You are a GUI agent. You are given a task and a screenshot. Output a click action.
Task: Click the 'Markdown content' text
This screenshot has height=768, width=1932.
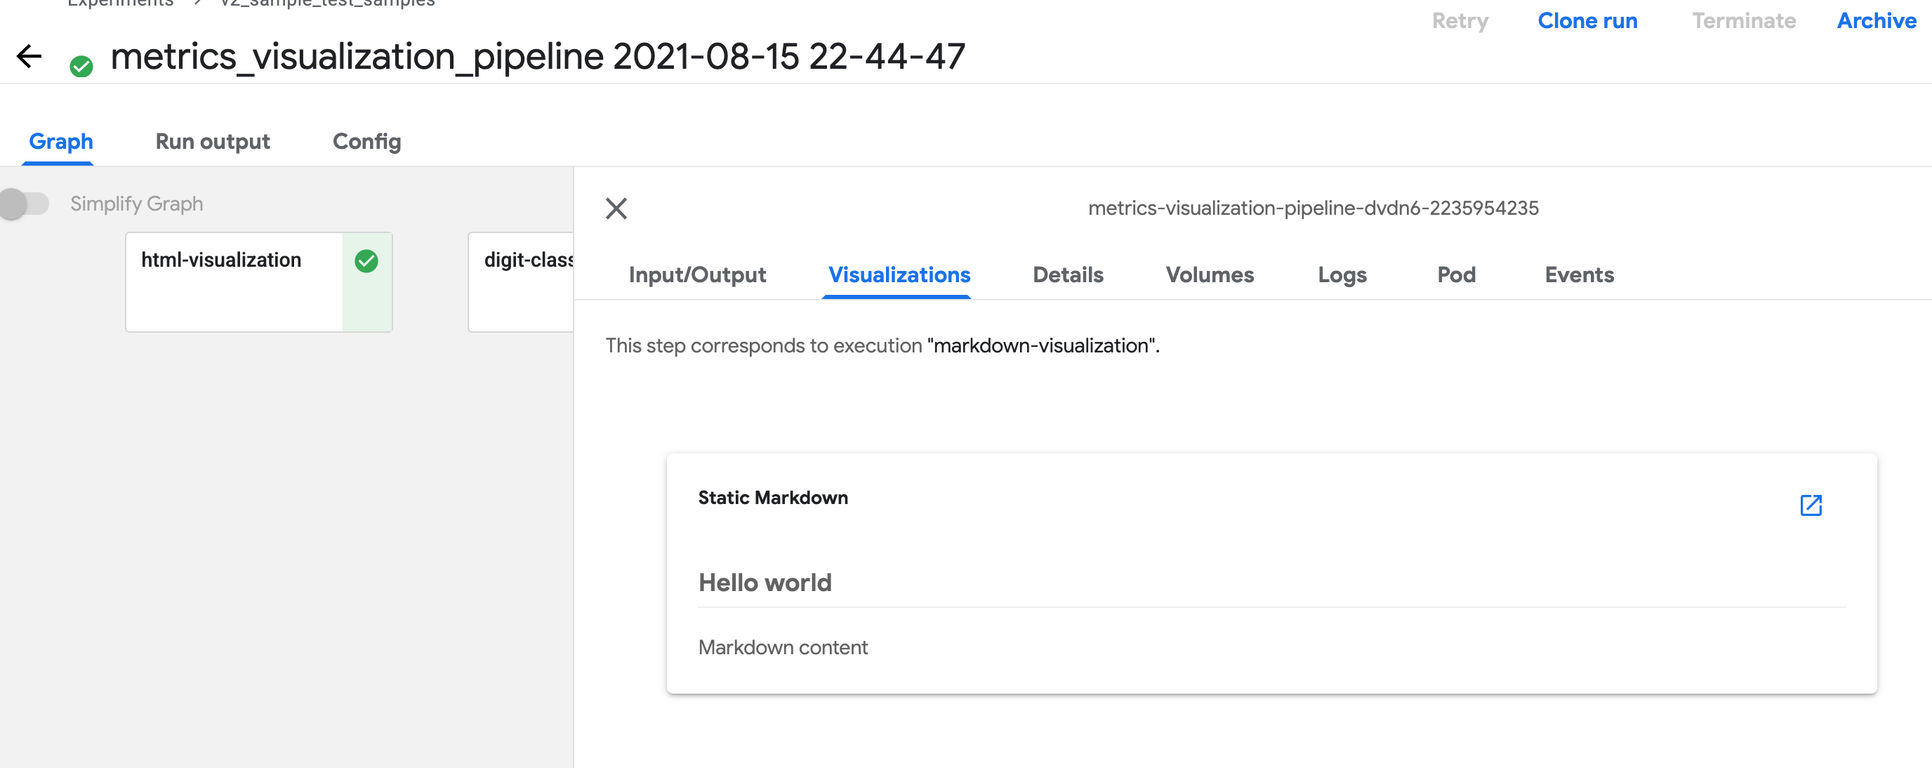tap(782, 647)
